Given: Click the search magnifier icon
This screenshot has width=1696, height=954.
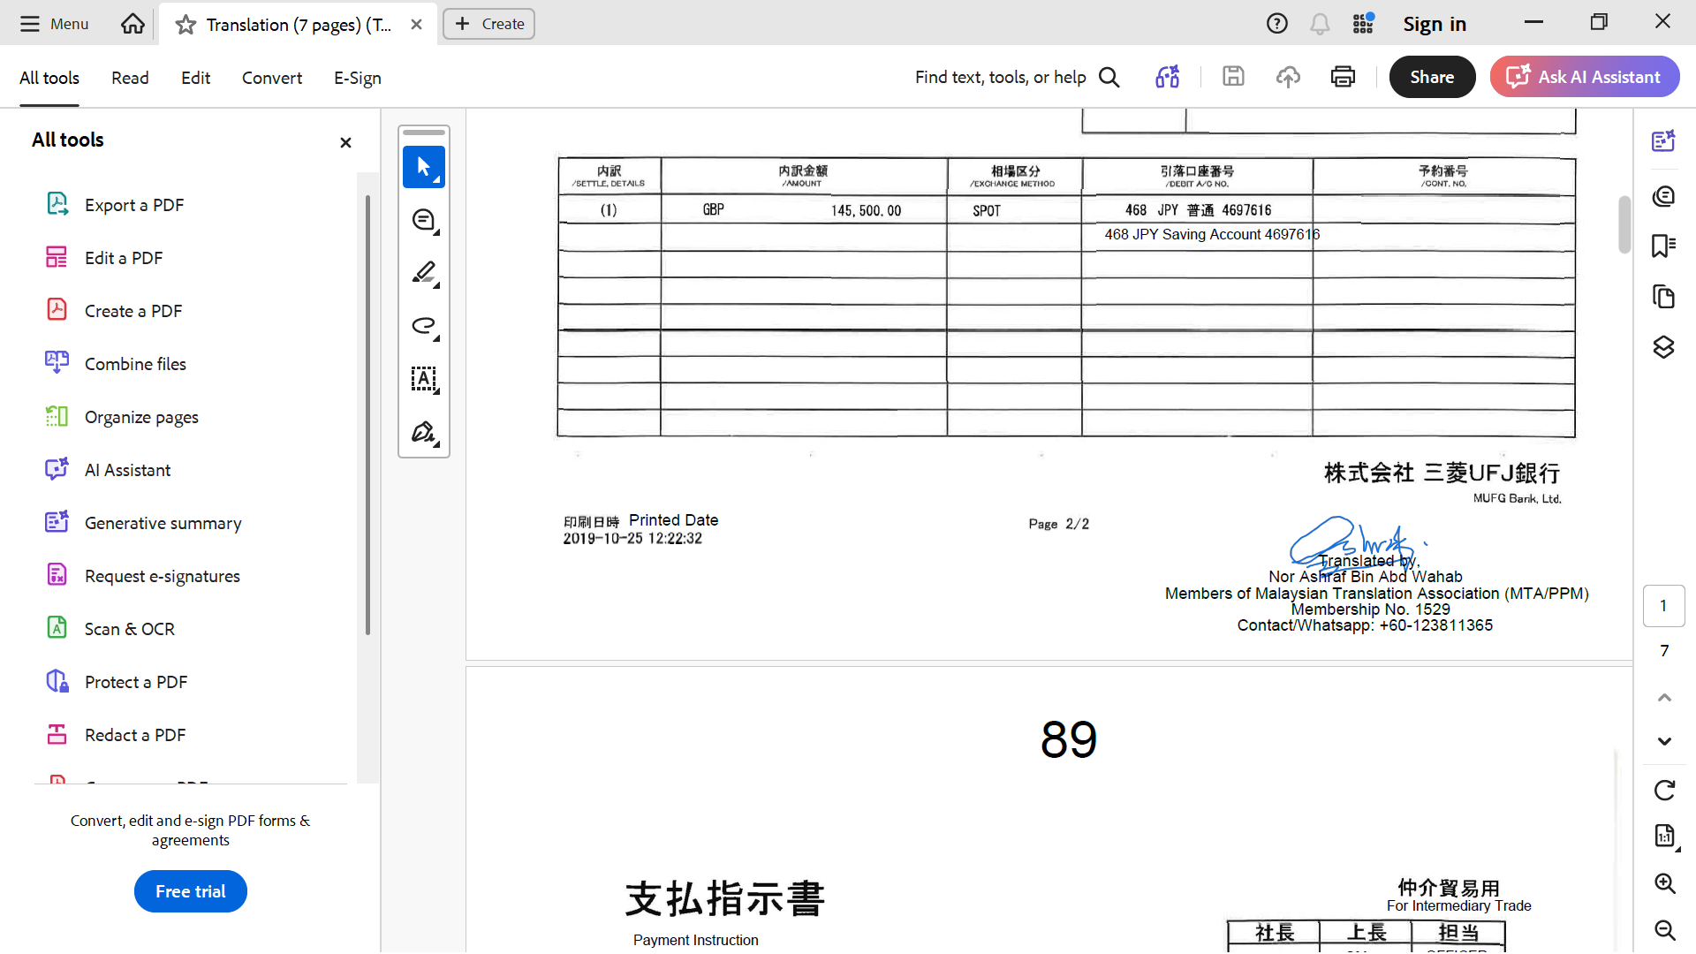Looking at the screenshot, I should 1109,78.
